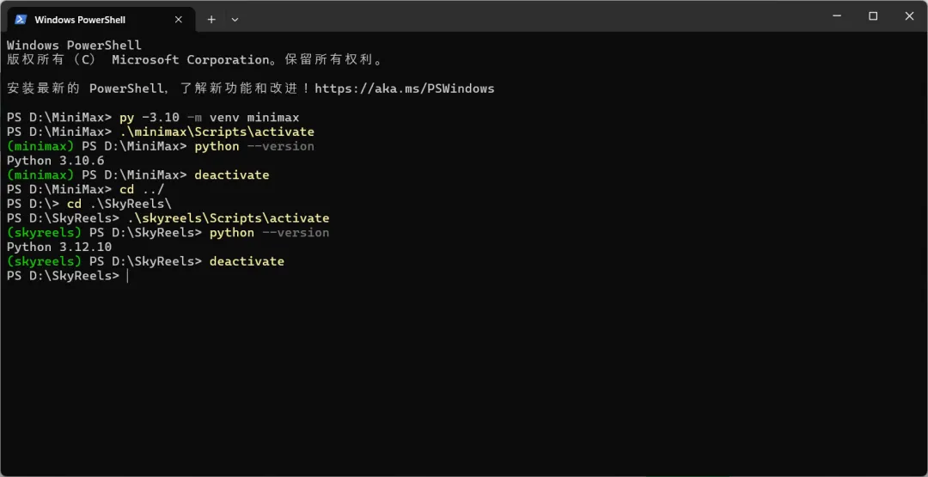The image size is (928, 477).
Task: Open the https://aka.ms/PSWindows link
Action: pos(405,89)
